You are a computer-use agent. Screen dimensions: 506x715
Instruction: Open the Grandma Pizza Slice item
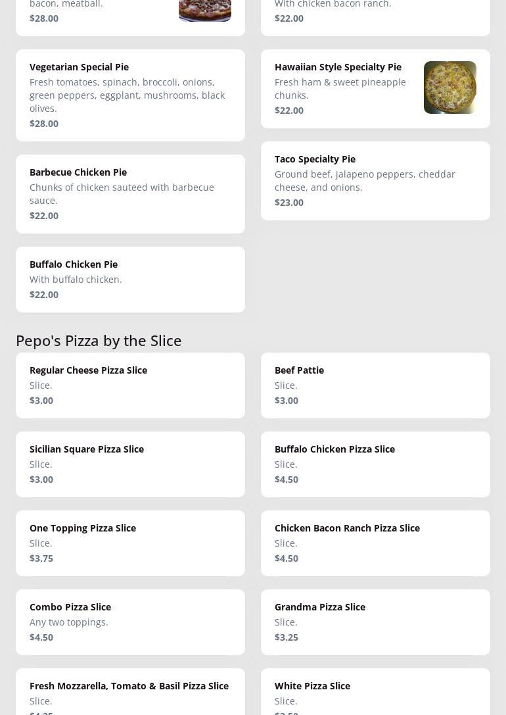pos(375,622)
